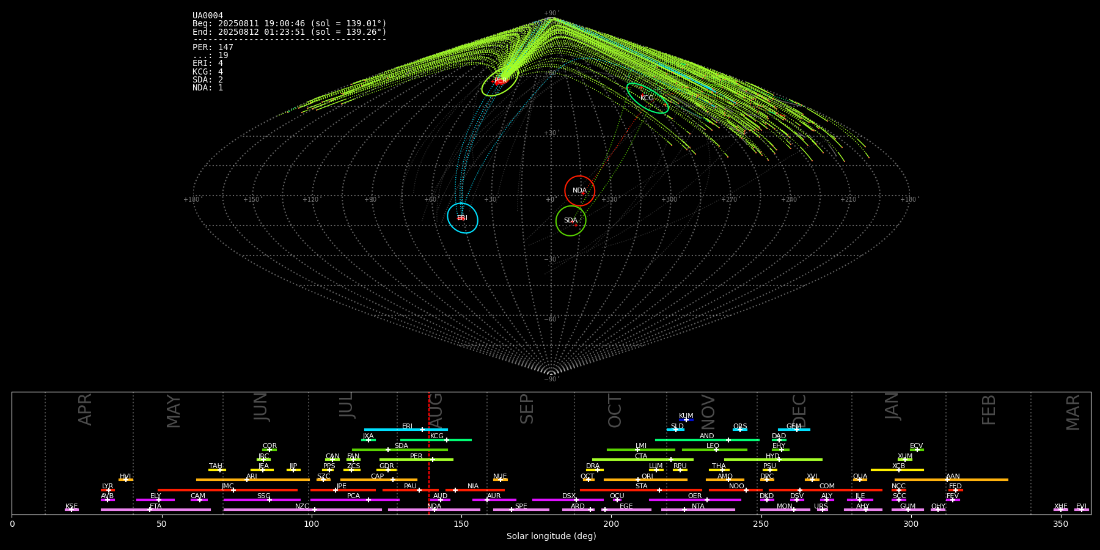Image resolution: width=1100 pixels, height=550 pixels.
Task: Click the 'Solar longitude (deg)' axis title
Action: pos(551,537)
